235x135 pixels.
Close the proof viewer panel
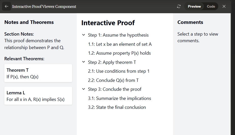coord(224,6)
